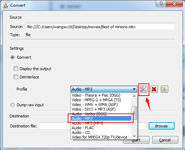Collapse the Profile dropdown showing Audio - MP3
This screenshot has width=185, height=150.
104,89
